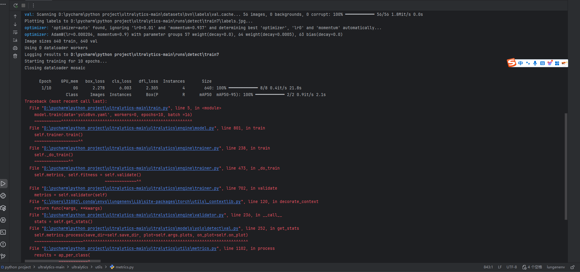Screen dimensions: 580x272
Task: Open metrics.py line 1102 link
Action: click(130, 249)
